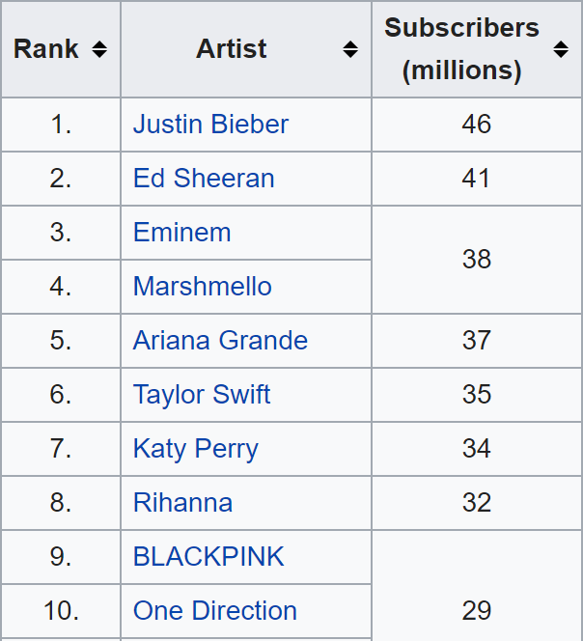Sort table by Rank column arrows
Image resolution: width=583 pixels, height=641 pixels.
click(99, 49)
